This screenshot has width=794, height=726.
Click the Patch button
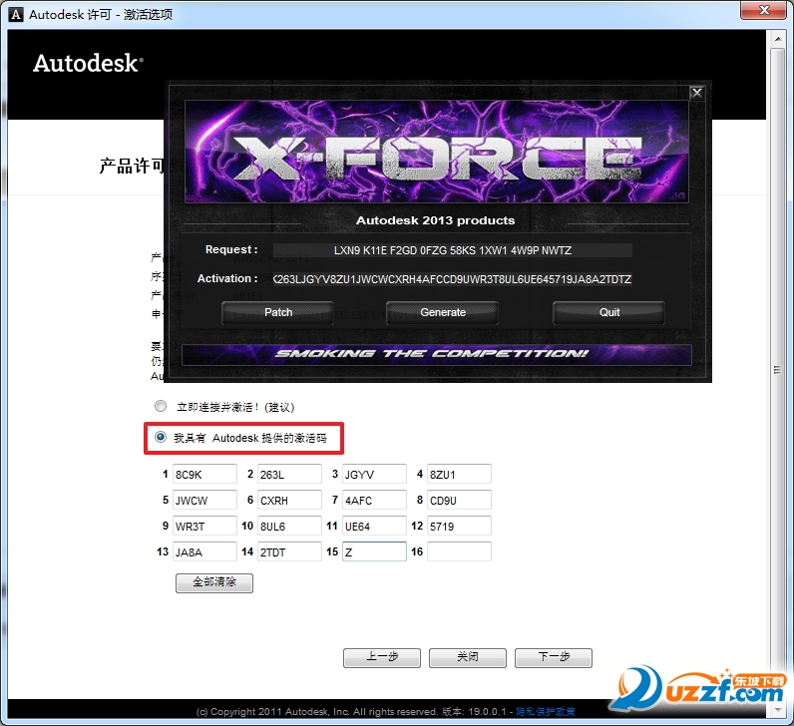[x=277, y=312]
